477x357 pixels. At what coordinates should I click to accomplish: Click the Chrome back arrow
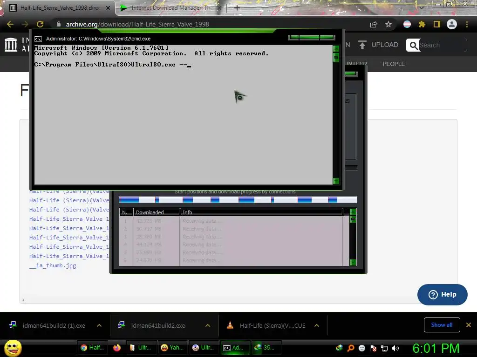[x=10, y=24]
